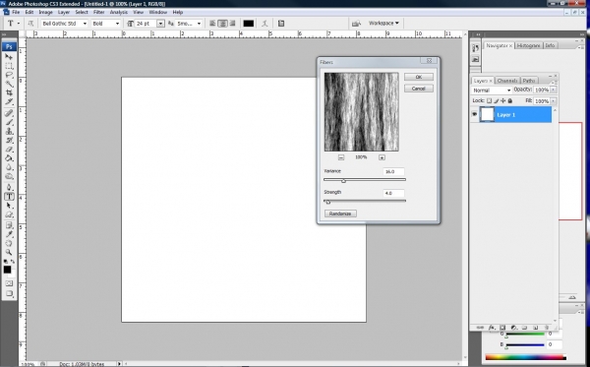This screenshot has height=367, width=590.
Task: Set center text alignment
Action: (x=222, y=24)
